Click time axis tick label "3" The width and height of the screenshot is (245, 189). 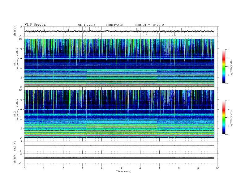pyautogui.click(x=82, y=168)
